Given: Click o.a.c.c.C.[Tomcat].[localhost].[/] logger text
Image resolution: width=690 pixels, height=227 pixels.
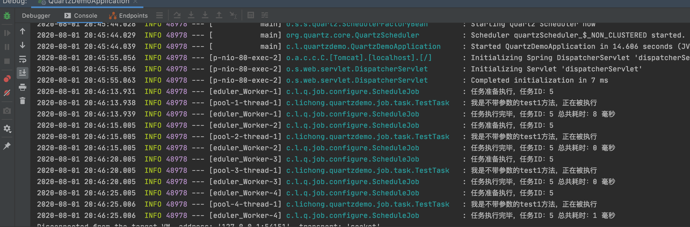Looking at the screenshot, I should pos(359,58).
